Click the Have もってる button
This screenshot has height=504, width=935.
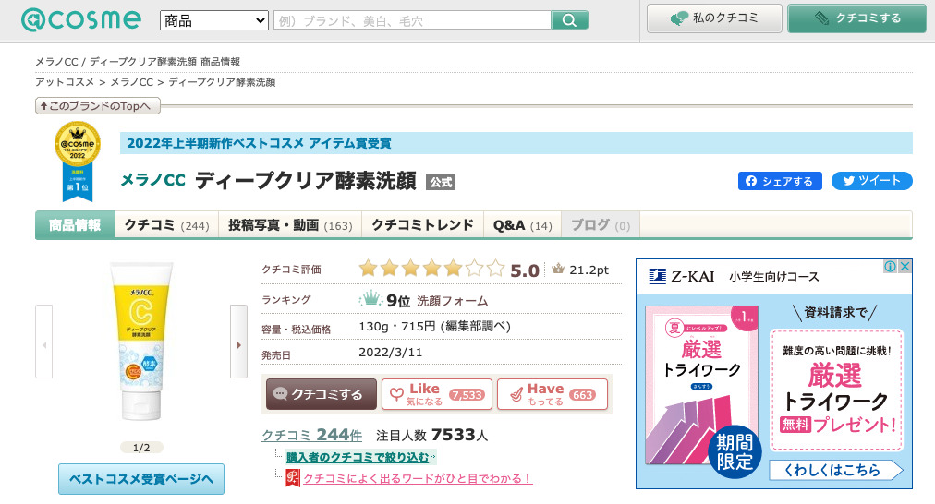pyautogui.click(x=552, y=394)
